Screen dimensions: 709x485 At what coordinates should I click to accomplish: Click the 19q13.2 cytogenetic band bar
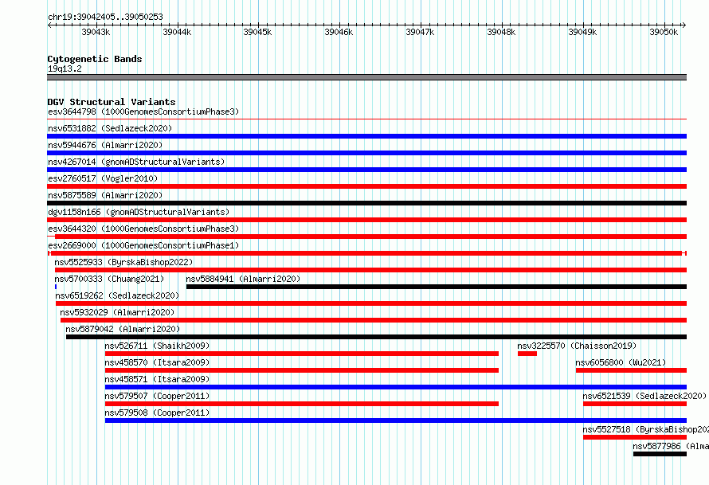pos(366,77)
